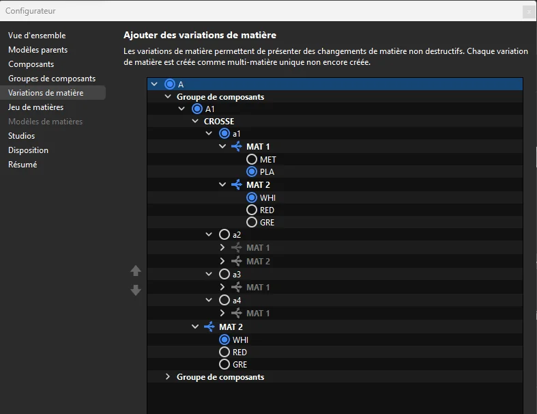Select the top-level A tree row
This screenshot has width=537, height=414.
pos(335,84)
